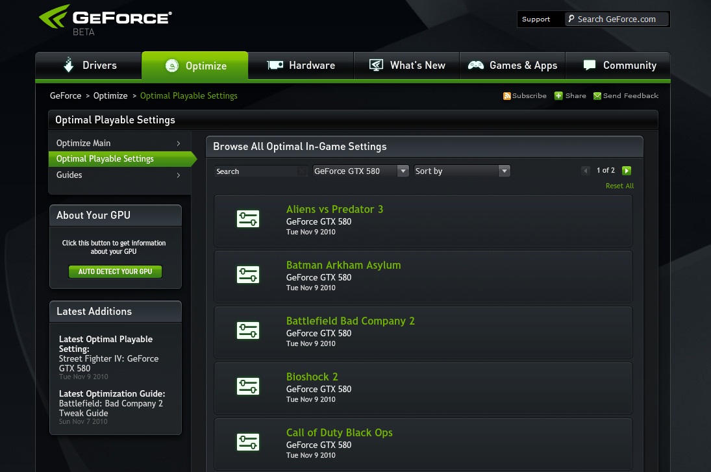Click the Bioshock 2 sliders icon

tap(248, 386)
